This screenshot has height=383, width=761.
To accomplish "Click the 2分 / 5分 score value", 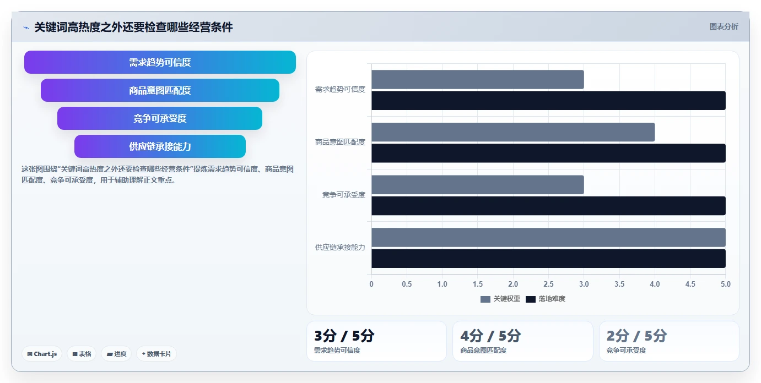I will (x=636, y=336).
